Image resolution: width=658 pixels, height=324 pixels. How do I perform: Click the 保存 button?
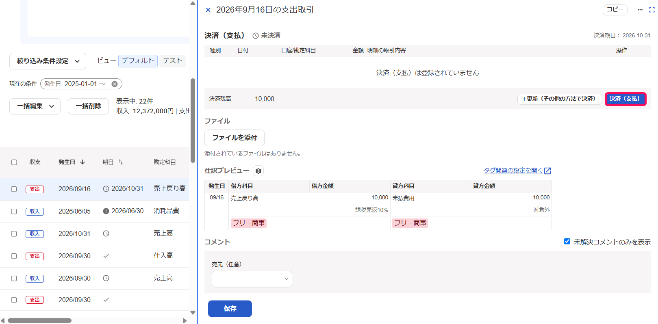tap(230, 309)
